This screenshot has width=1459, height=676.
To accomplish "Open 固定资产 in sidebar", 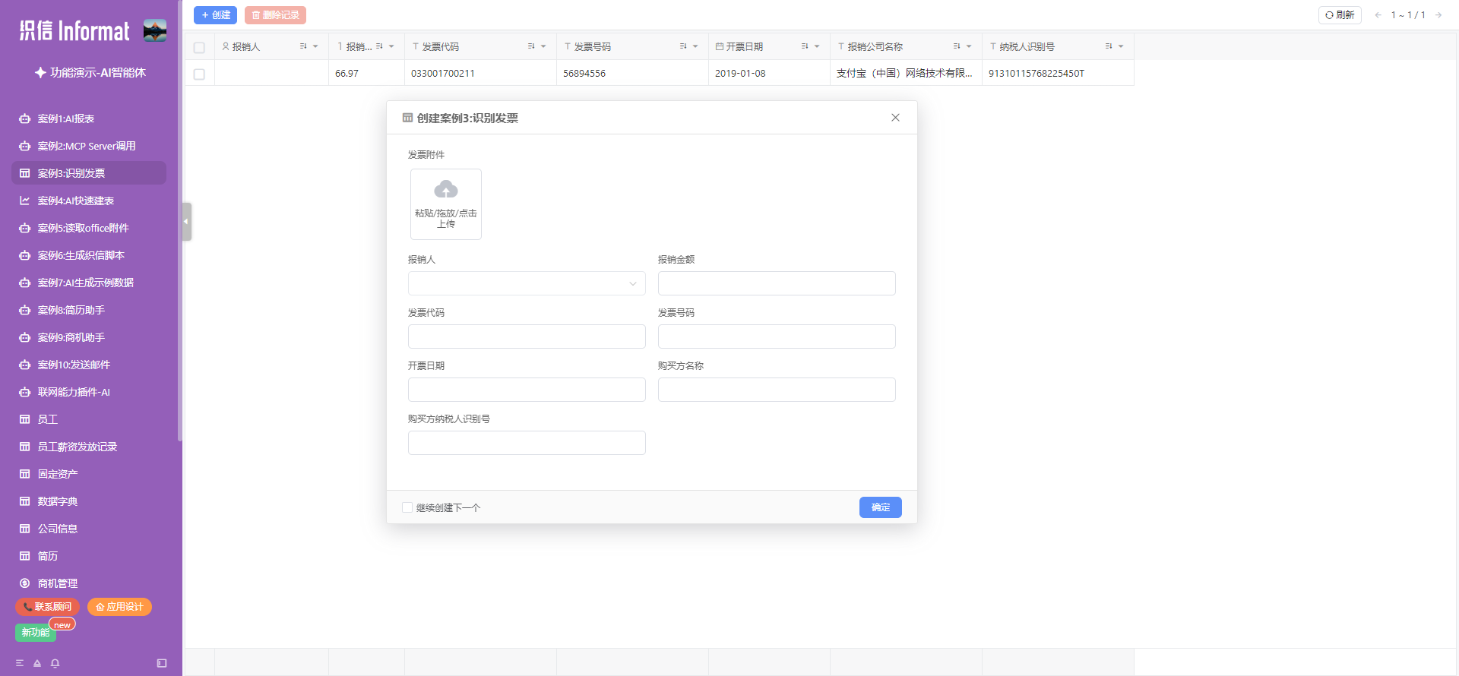I will click(89, 474).
